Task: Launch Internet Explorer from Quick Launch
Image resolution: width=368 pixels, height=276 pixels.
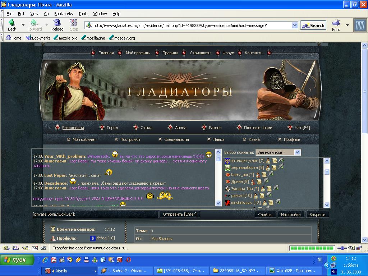Action: pos(45,260)
